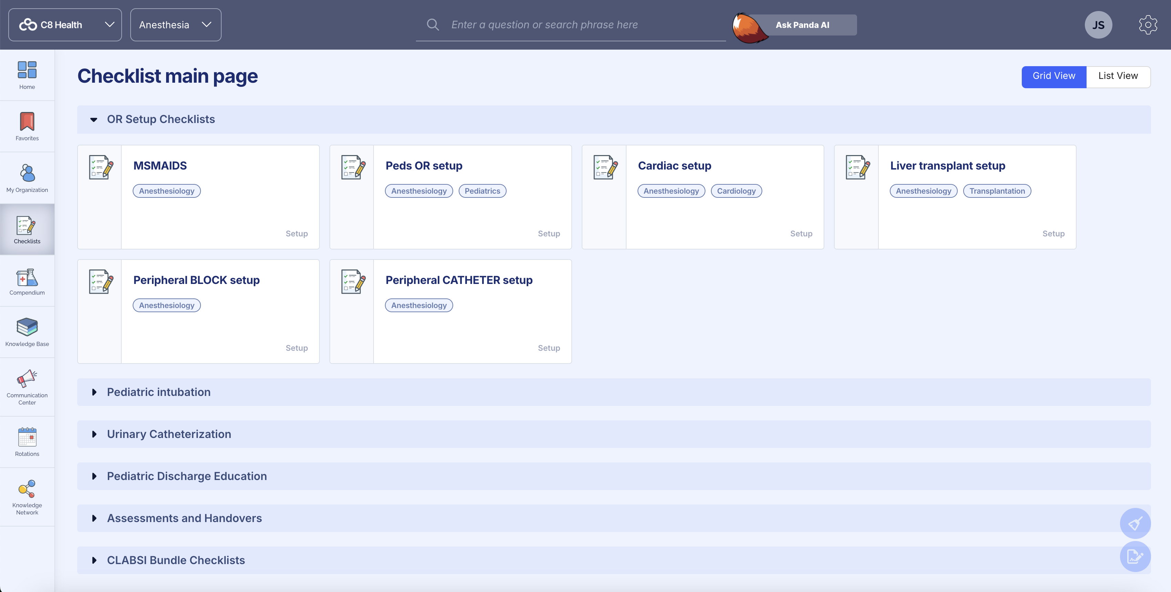
Task: Open the Liver transplant setup title
Action: 947,165
